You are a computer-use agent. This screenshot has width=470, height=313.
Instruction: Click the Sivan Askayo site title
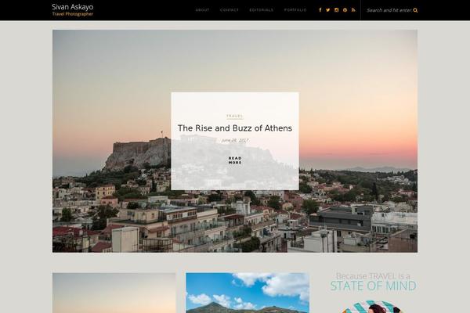[73, 6]
